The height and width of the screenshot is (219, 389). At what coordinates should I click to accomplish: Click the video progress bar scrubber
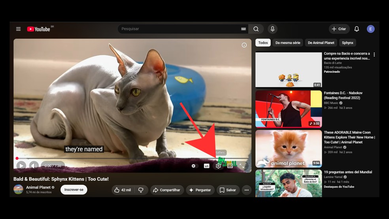(17, 158)
